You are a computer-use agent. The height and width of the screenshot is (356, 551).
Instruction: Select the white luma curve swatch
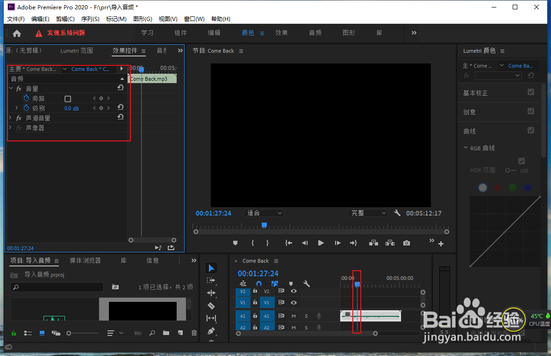483,188
